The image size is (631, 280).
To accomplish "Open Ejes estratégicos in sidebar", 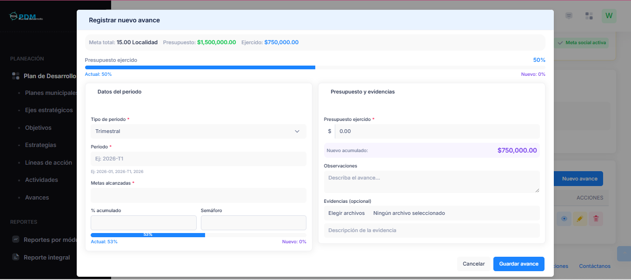I will [x=49, y=110].
